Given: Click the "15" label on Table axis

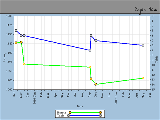Looking at the screenshot, I should tap(153, 89).
